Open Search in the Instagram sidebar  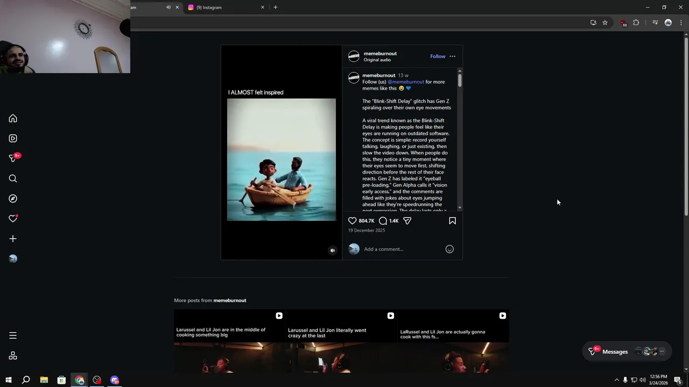pyautogui.click(x=13, y=178)
